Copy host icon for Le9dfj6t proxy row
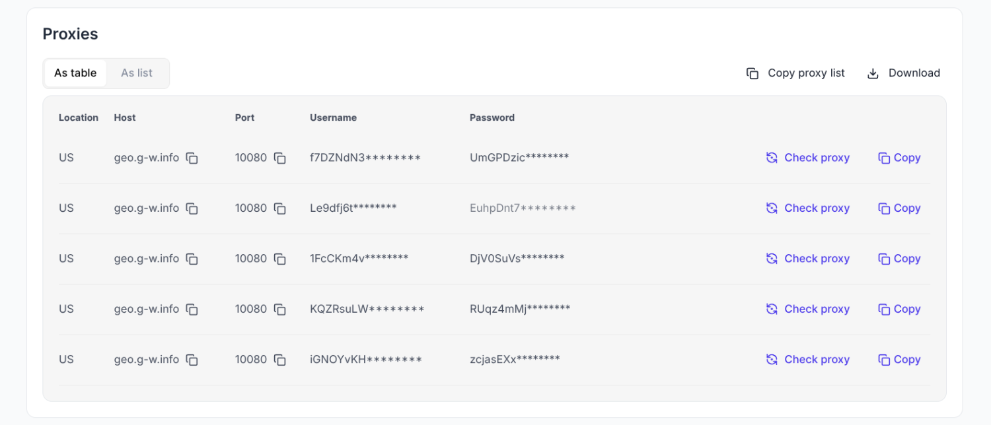This screenshot has width=991, height=425. click(192, 209)
